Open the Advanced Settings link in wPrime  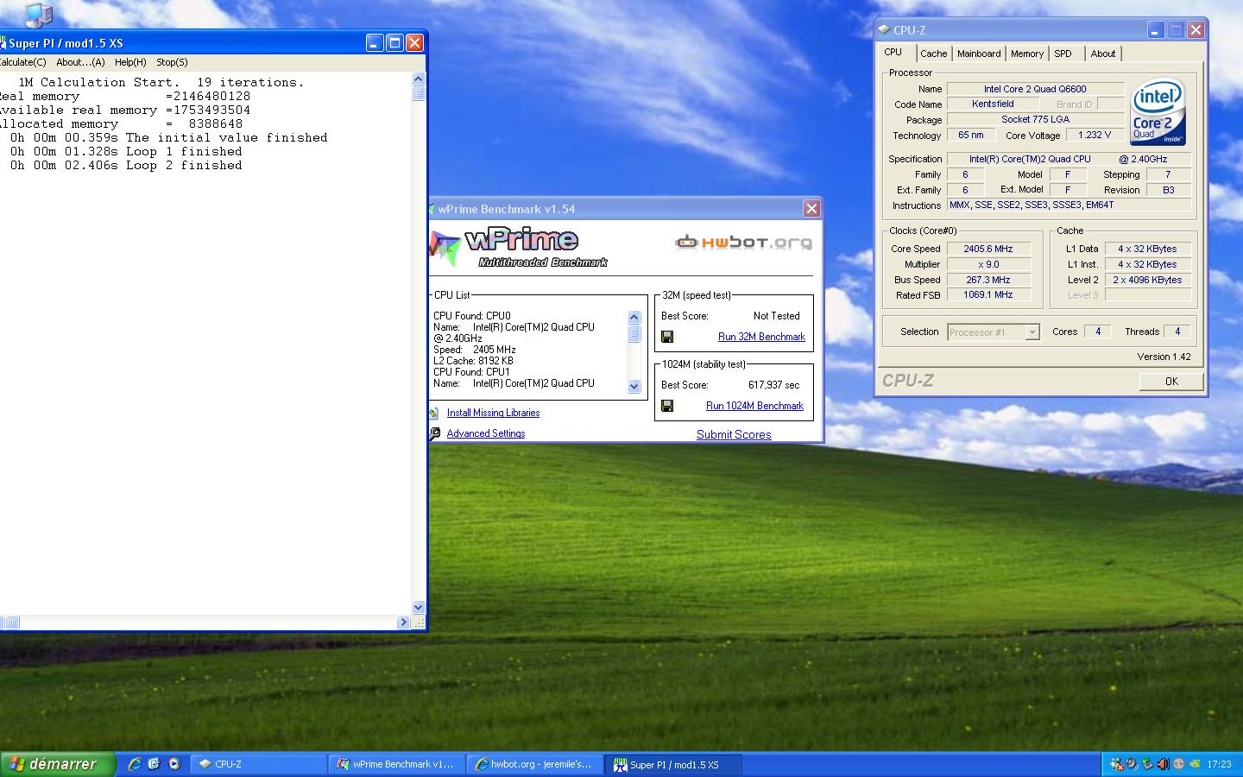click(486, 433)
